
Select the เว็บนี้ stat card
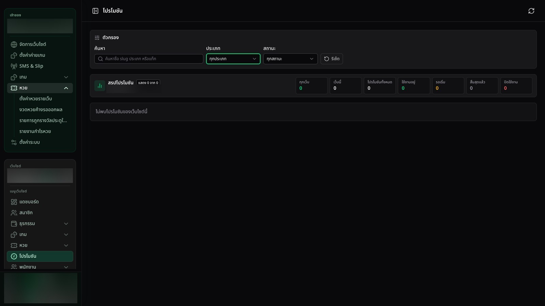click(346, 86)
